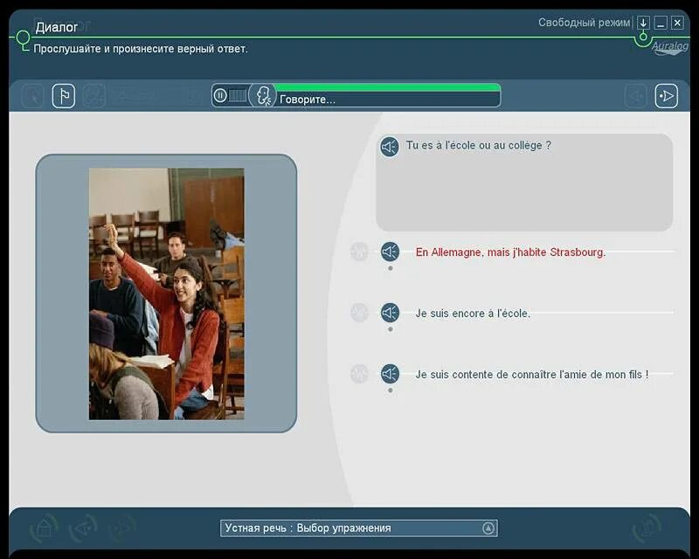Click the microphone level meter beside pause

[238, 95]
